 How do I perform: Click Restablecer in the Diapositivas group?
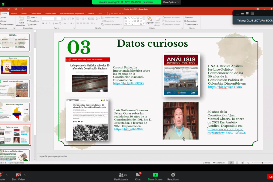tap(34, 21)
